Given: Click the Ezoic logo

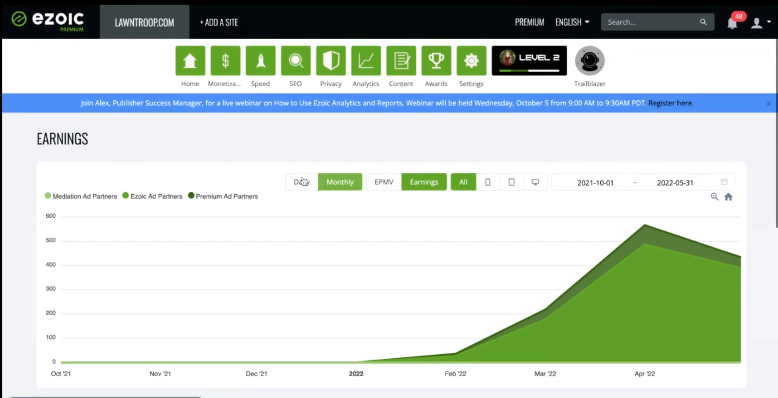Looking at the screenshot, I should pos(48,21).
